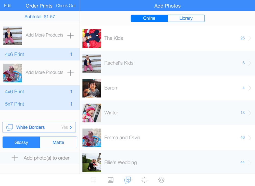Open Baron album thumbnail
Viewport: 255px width, 186px height.
92,88
